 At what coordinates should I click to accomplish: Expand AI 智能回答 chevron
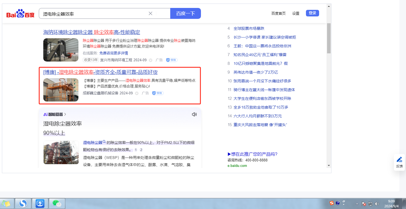tap(65, 114)
